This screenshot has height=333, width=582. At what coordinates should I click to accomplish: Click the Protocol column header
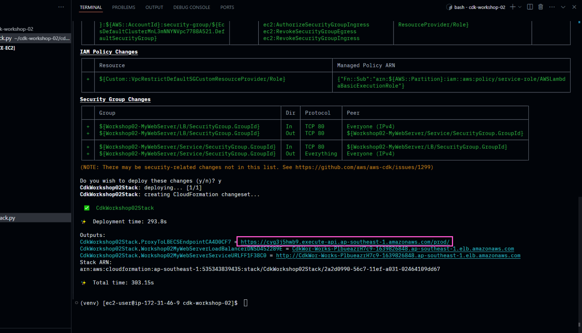click(x=317, y=113)
